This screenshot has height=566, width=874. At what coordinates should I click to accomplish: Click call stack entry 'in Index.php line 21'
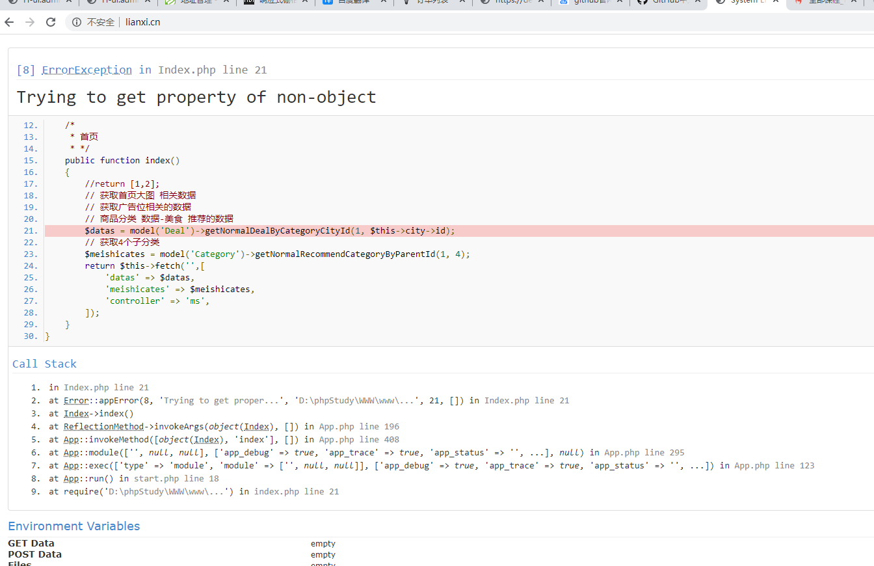coord(99,387)
